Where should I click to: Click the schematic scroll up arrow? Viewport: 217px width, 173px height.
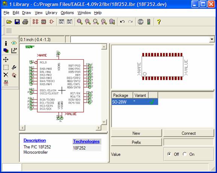coord(104,46)
